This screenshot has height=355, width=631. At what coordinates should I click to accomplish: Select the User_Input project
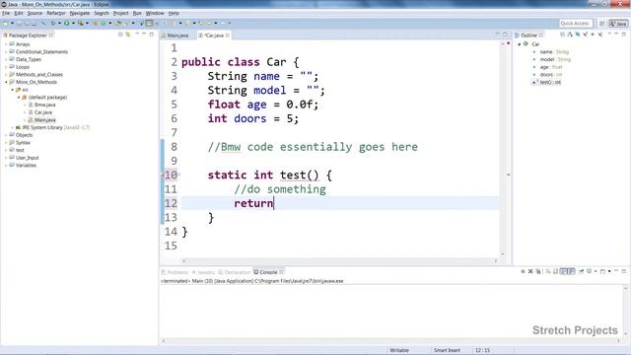[27, 158]
